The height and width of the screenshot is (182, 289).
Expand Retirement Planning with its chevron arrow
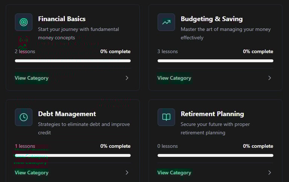(269, 173)
